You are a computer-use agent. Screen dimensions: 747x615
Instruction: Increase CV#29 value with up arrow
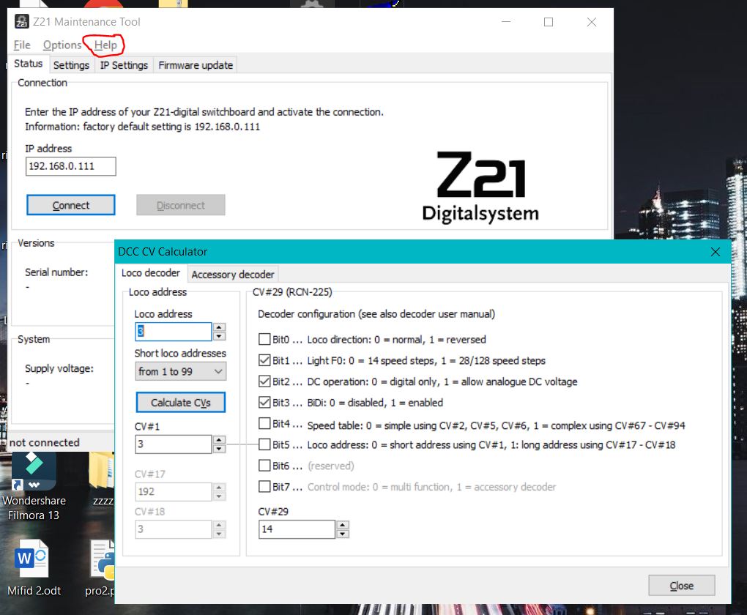point(342,524)
